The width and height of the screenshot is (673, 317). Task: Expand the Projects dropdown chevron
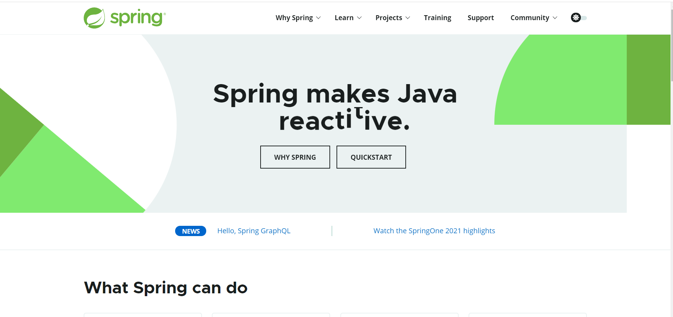(408, 18)
